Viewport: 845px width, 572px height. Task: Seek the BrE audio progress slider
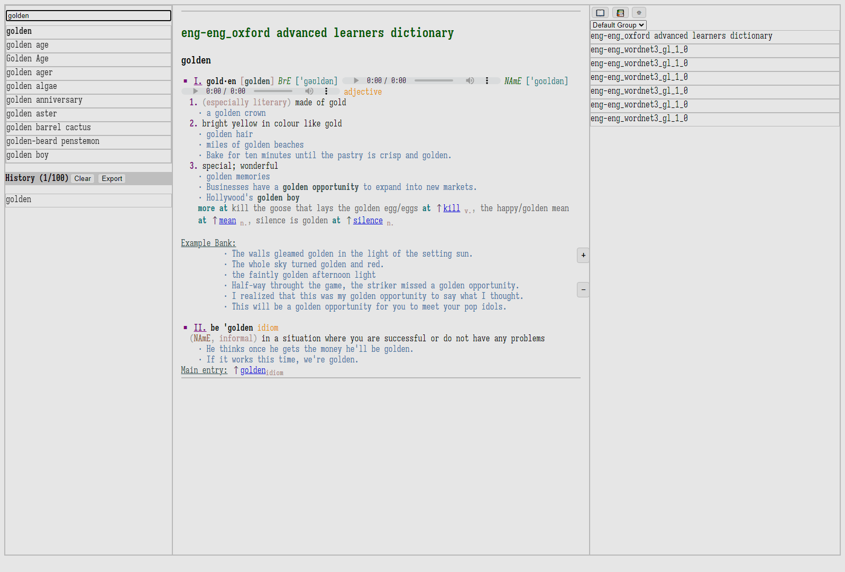[x=434, y=80]
